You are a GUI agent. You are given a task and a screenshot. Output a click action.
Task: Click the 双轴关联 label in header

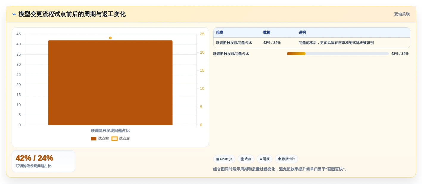[402, 14]
